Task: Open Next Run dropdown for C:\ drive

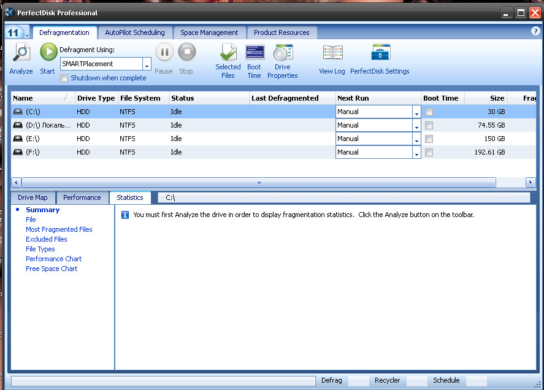Action: 416,112
